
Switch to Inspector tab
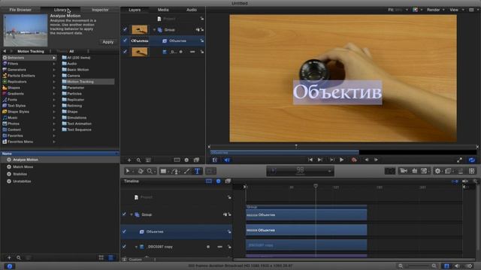100,10
